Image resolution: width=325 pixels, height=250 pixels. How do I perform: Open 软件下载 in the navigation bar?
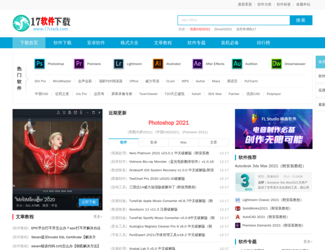[62, 42]
